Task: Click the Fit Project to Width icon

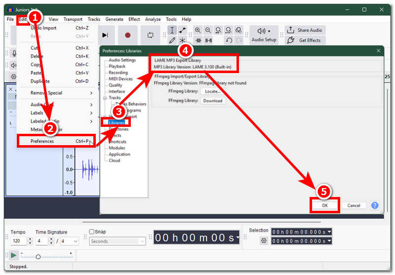Action: coord(228,31)
